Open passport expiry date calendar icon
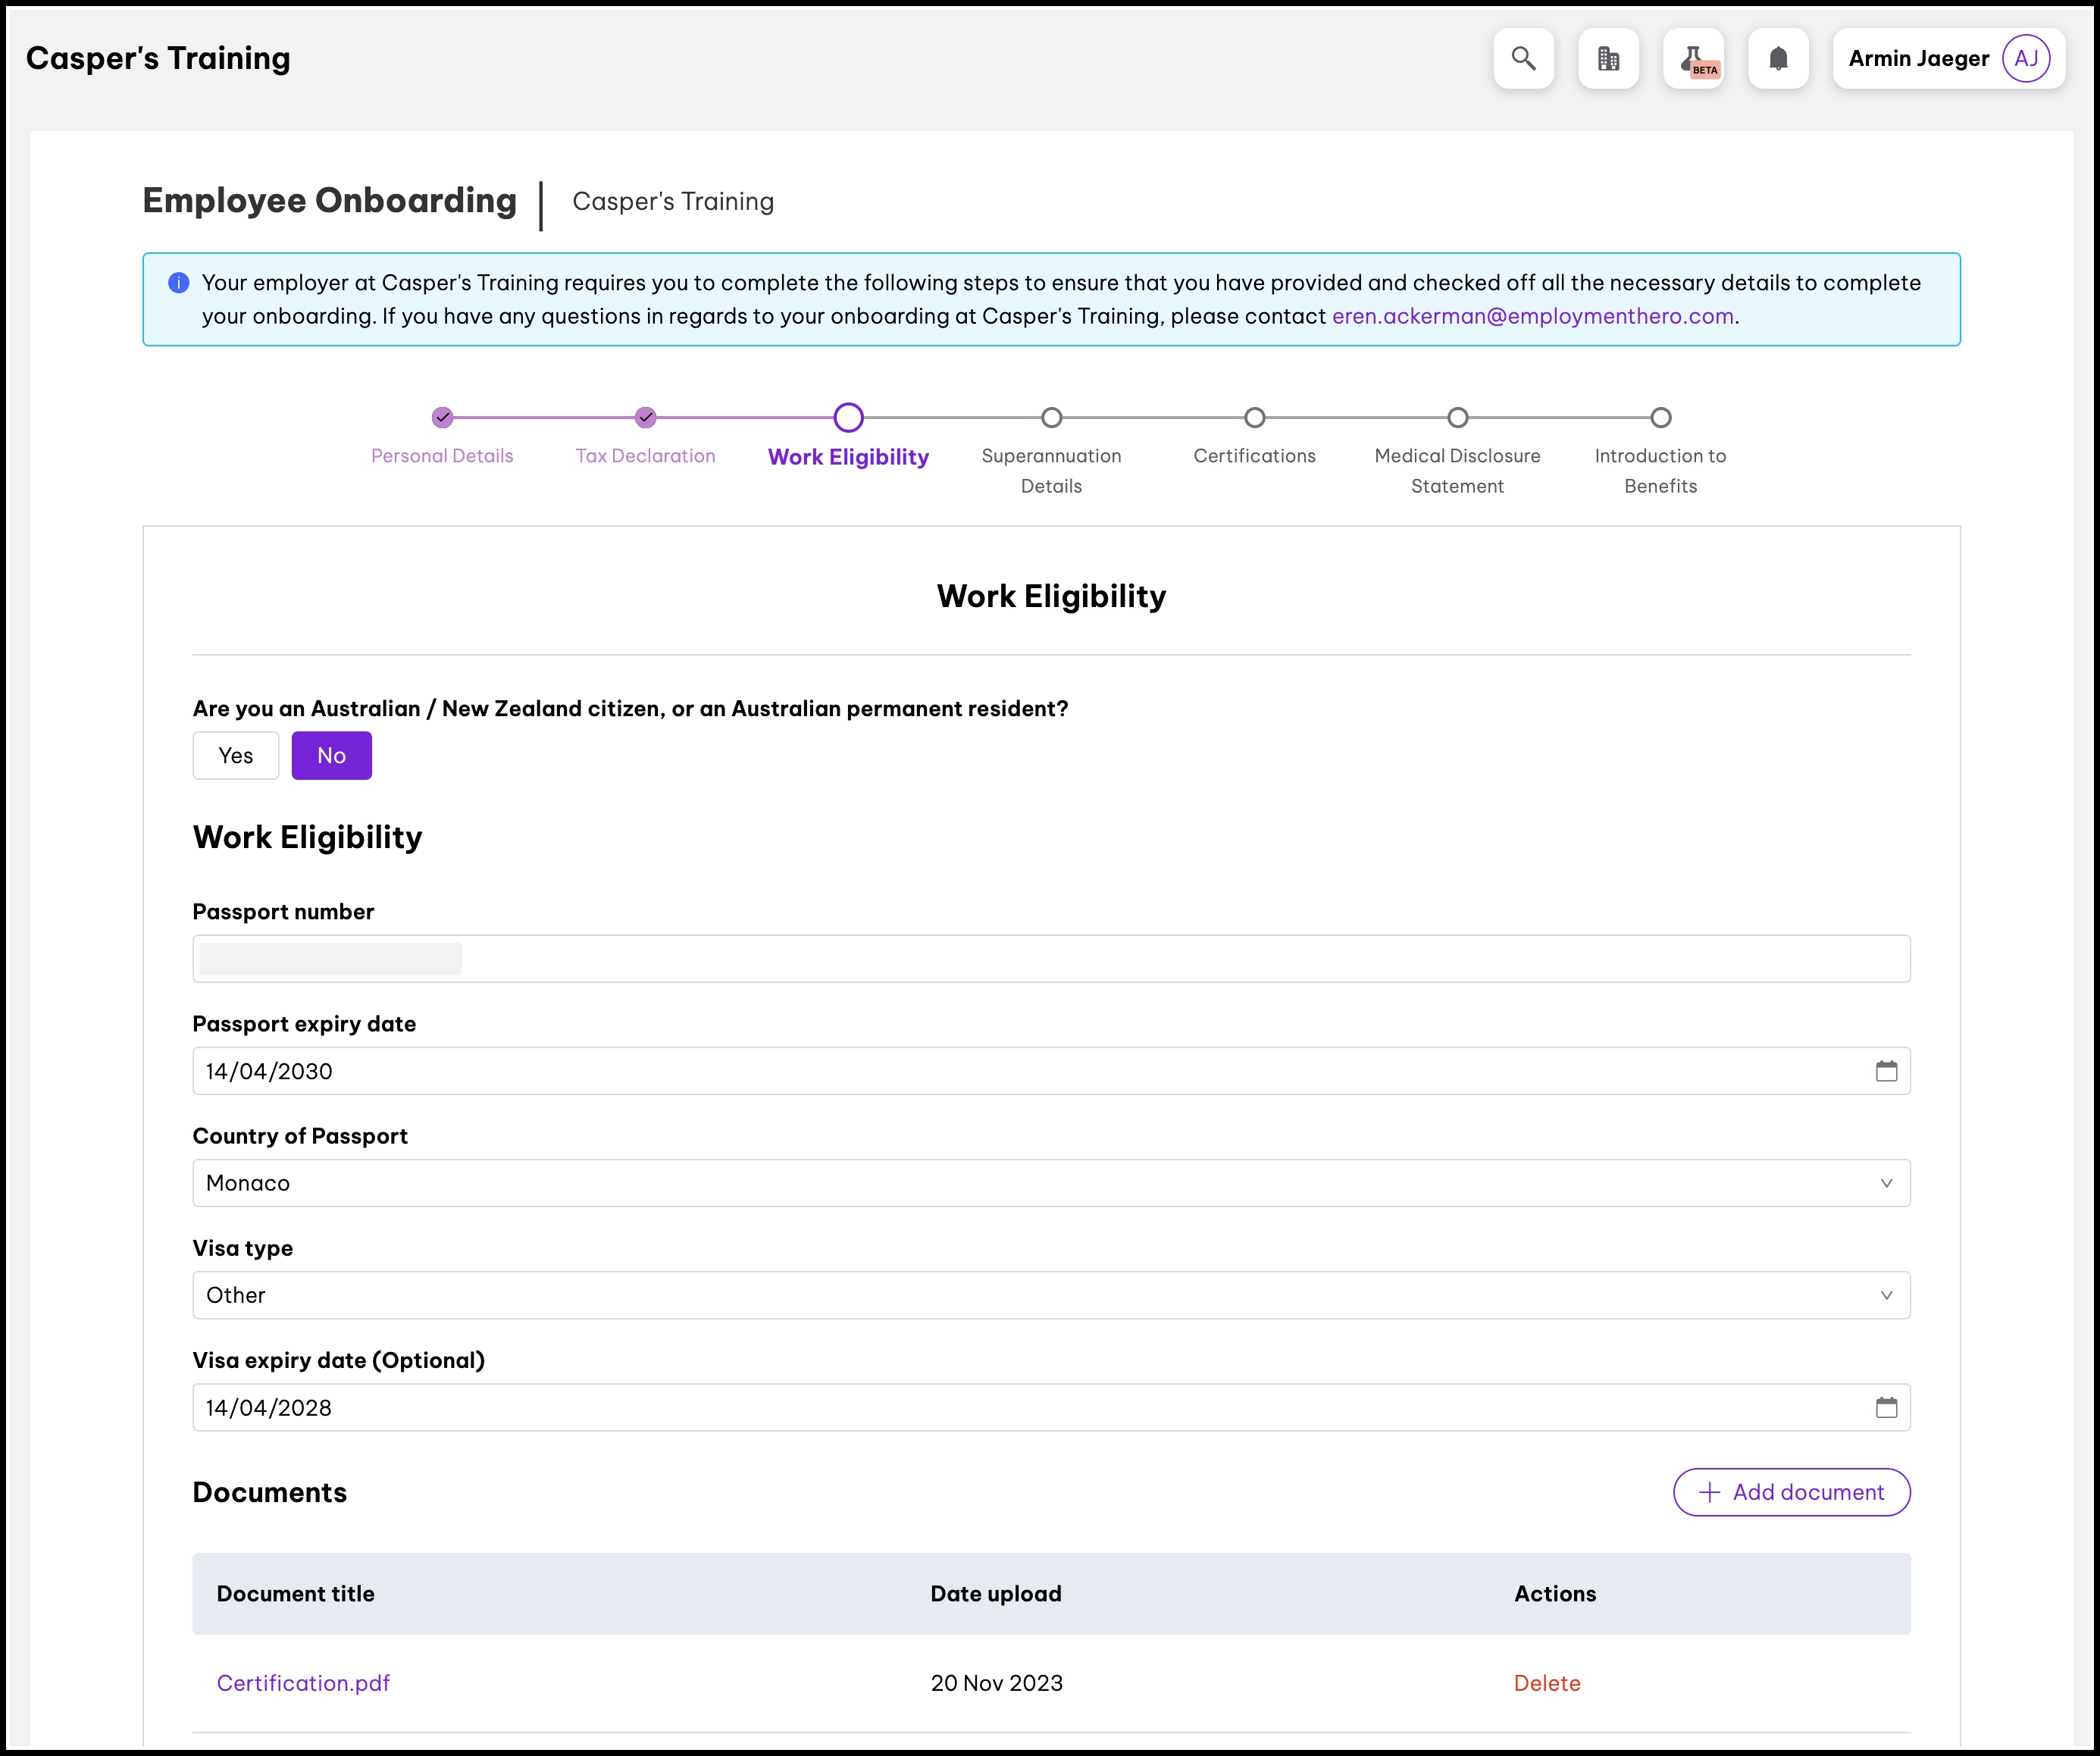Image resolution: width=2100 pixels, height=1756 pixels. 1886,1071
